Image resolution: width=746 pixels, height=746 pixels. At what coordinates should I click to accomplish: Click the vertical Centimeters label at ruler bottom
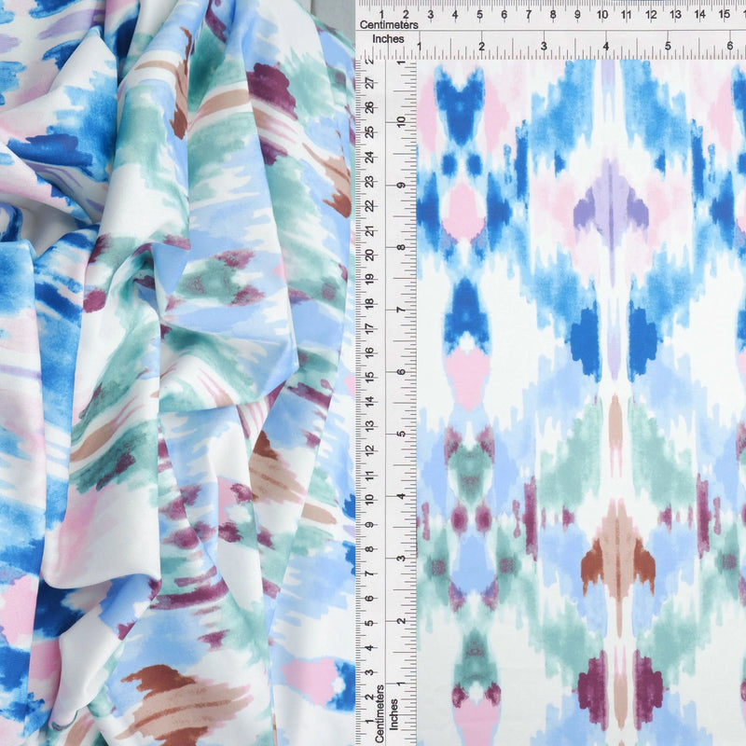click(380, 713)
